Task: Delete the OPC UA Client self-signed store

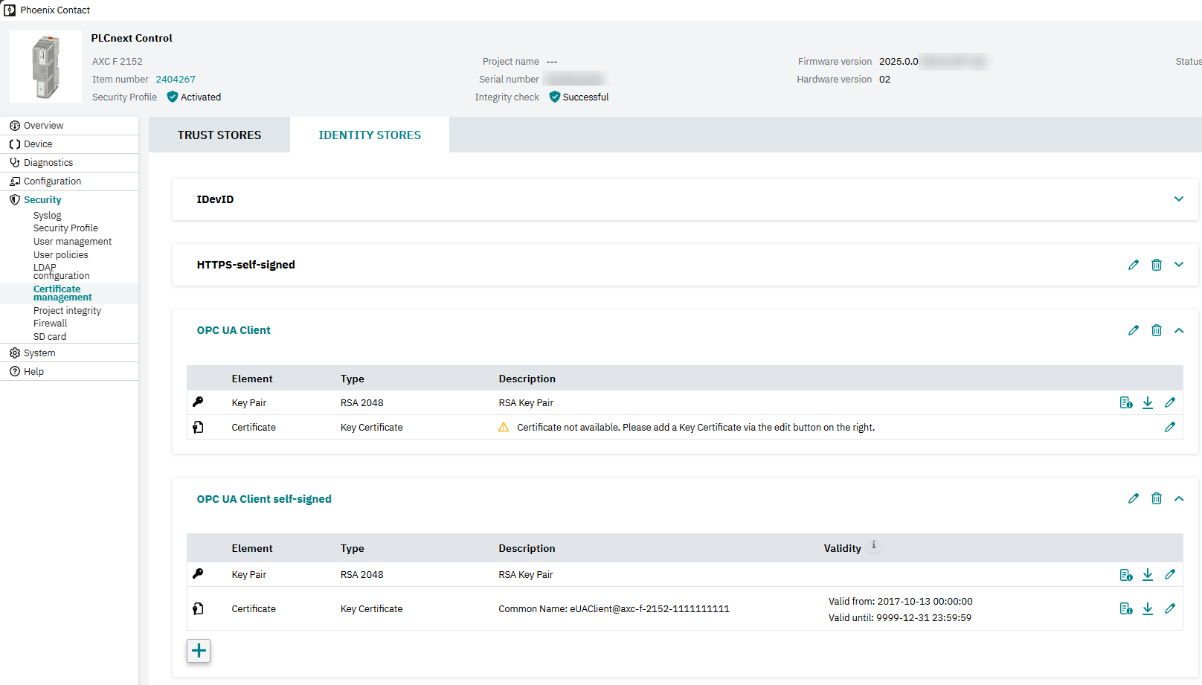Action: click(x=1157, y=498)
